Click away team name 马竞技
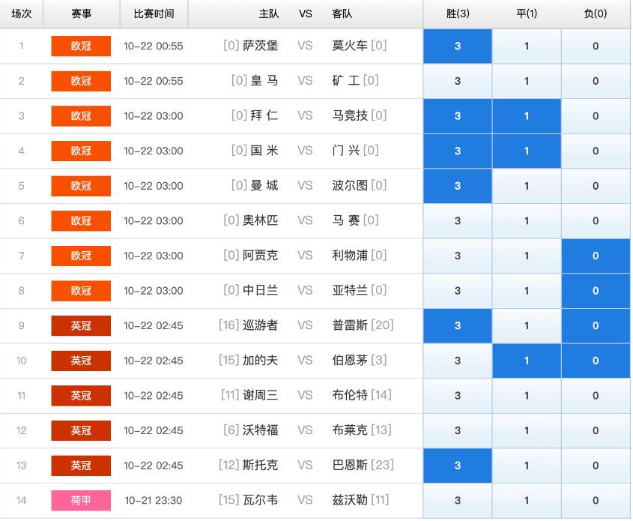This screenshot has height=521, width=633. (x=350, y=115)
